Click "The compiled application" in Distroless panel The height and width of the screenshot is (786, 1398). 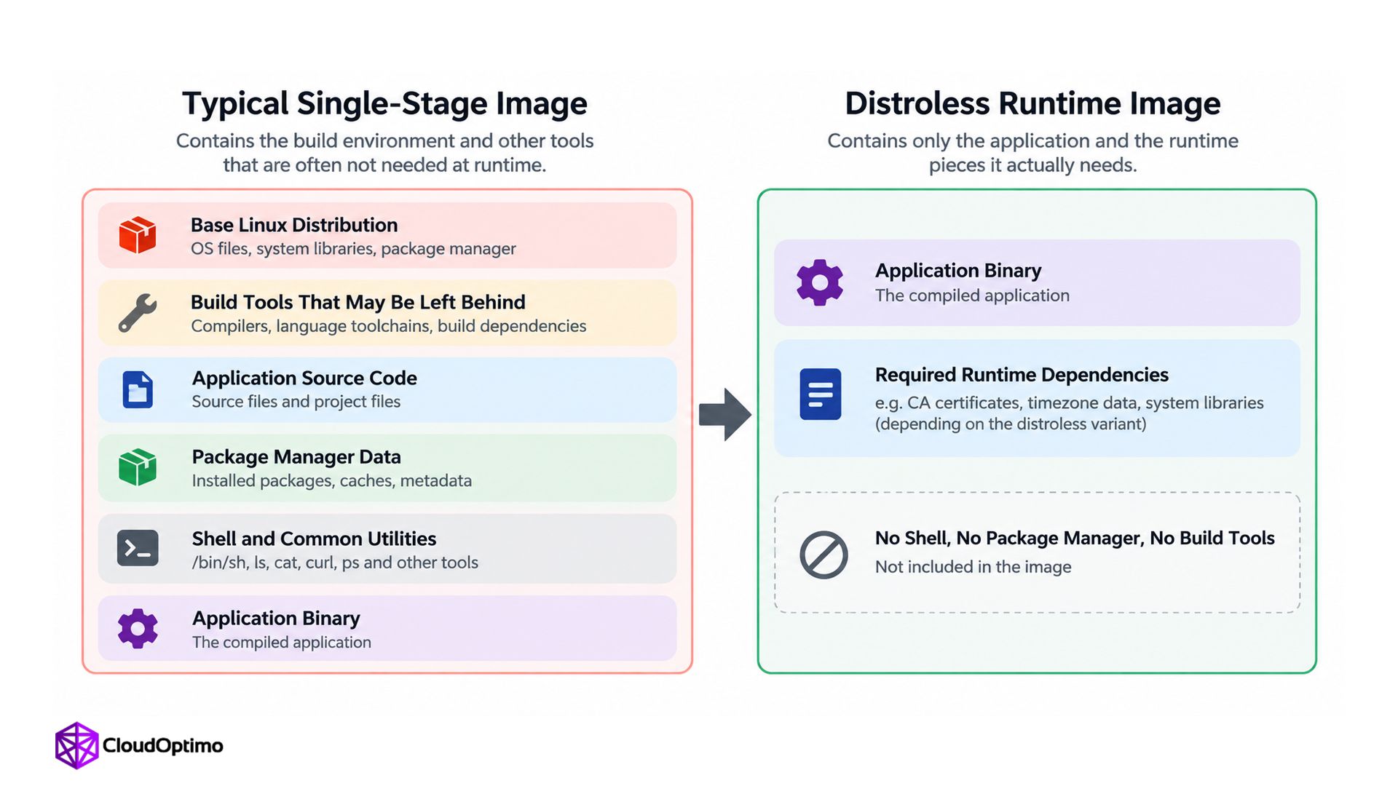point(972,295)
